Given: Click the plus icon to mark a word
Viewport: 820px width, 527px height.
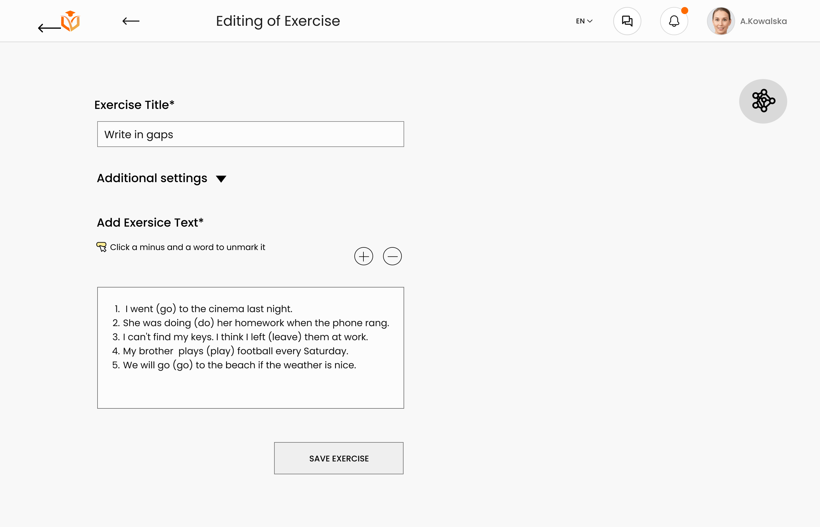Looking at the screenshot, I should coord(363,256).
